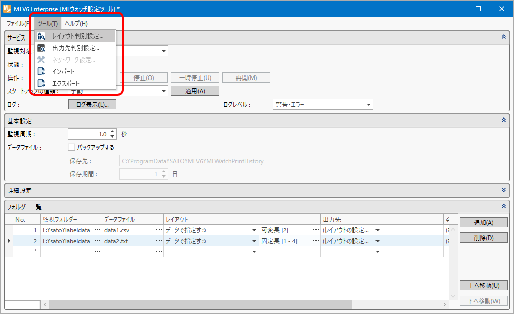514x314 pixels.
Task: Choose レイアウト判別設定... from the menu
Action: click(x=76, y=36)
